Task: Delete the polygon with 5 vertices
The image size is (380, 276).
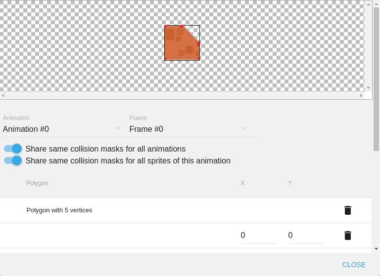Action: [348, 210]
